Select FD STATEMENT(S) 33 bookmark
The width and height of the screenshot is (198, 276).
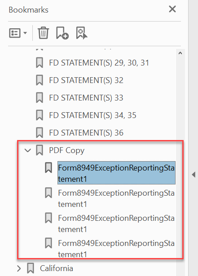pyautogui.click(x=86, y=98)
